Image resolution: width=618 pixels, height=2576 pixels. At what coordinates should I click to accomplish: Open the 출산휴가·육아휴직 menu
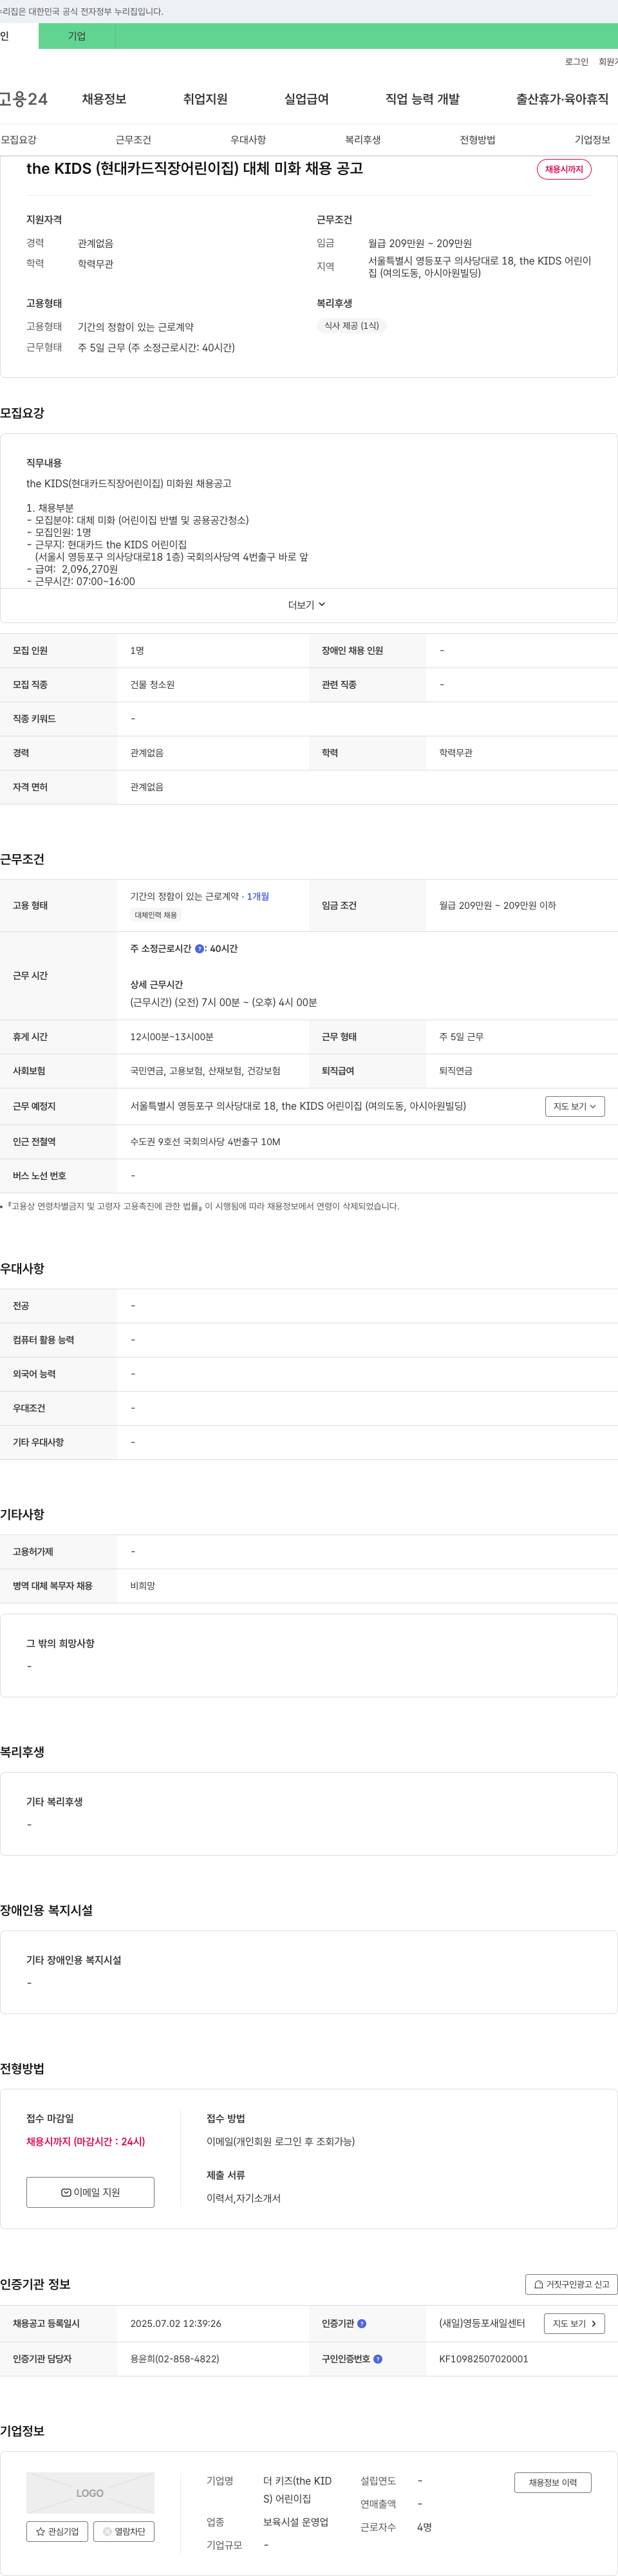pos(562,99)
